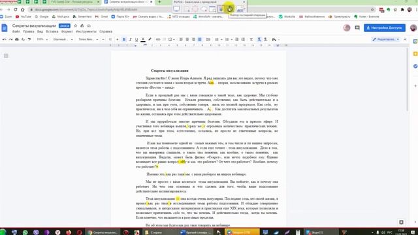Viewport: 418px width, 235px height.
Task: Click the document title Секреты визуализации
Action: [x=34, y=26]
